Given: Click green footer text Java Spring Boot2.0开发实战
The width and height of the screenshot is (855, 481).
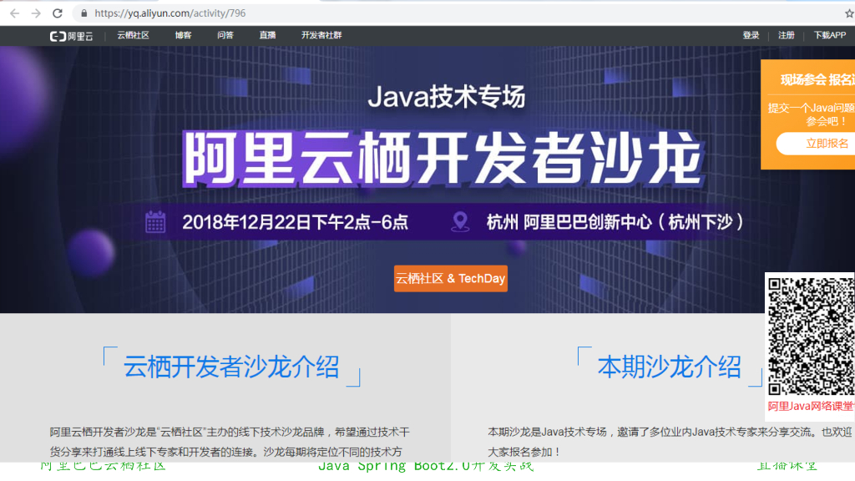Looking at the screenshot, I should coord(426,466).
